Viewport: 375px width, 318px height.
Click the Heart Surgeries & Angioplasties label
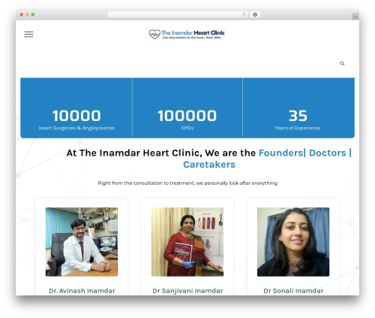pos(76,128)
